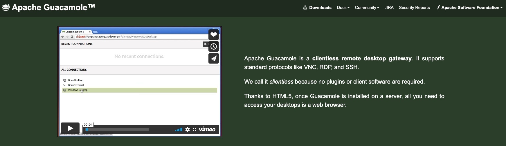Click the Guacamole logo icon in header
Screen dimensions: 506x146
[6, 8]
